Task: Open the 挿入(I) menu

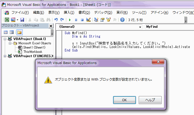Action: coord(69,13)
